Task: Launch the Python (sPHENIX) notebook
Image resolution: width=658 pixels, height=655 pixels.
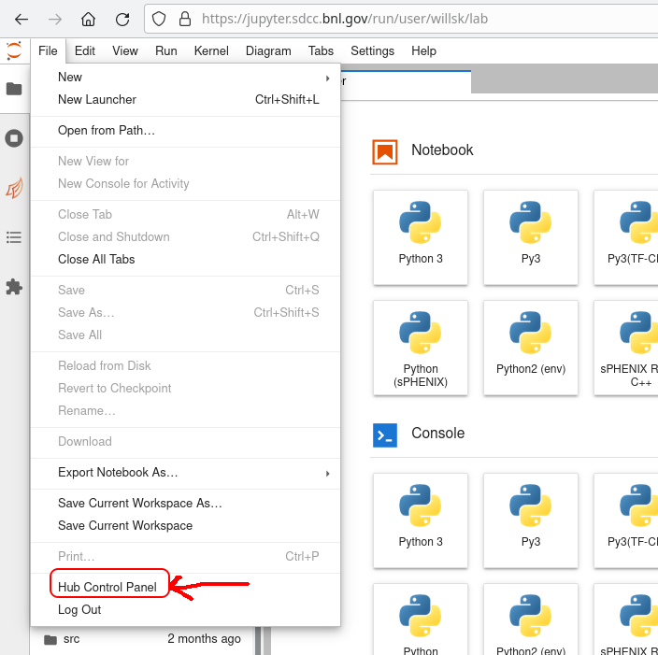Action: pos(421,348)
